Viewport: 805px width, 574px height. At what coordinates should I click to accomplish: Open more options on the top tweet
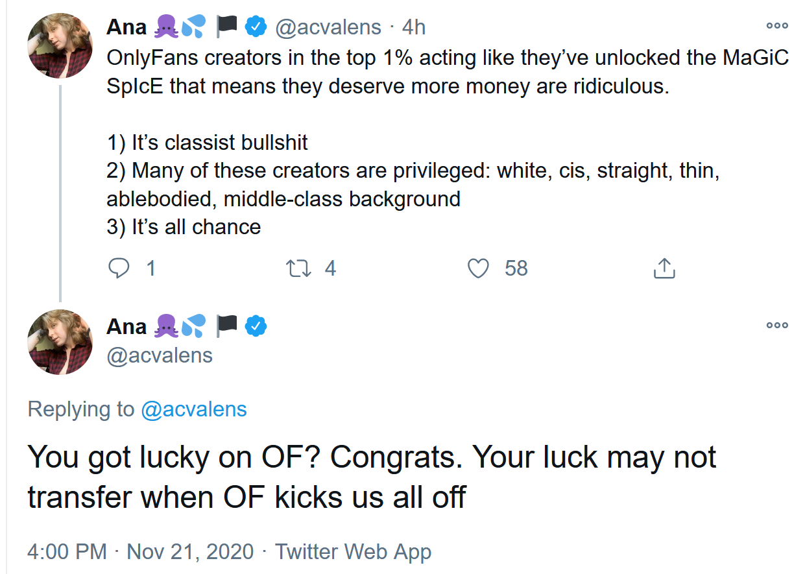(x=776, y=26)
